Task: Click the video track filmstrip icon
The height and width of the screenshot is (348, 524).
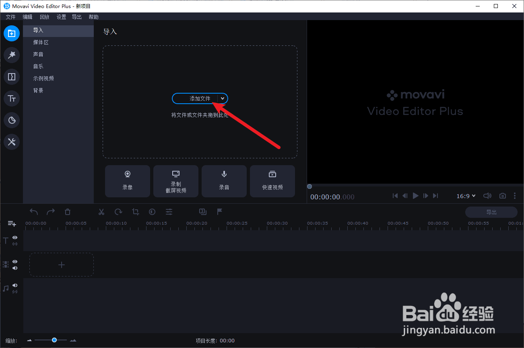Action: (x=6, y=264)
